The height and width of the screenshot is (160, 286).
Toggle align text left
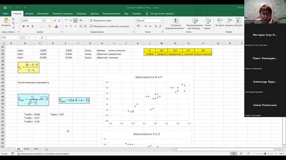pyautogui.click(x=67, y=26)
